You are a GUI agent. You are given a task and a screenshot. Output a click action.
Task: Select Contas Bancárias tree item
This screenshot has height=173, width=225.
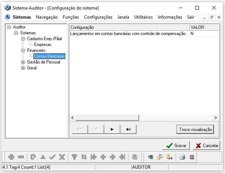pos(49,56)
